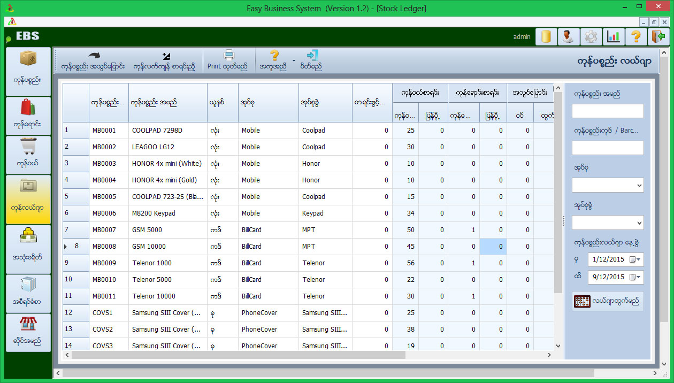Click purchase quantity 34 cell
The height and width of the screenshot is (383, 674).
(405, 213)
